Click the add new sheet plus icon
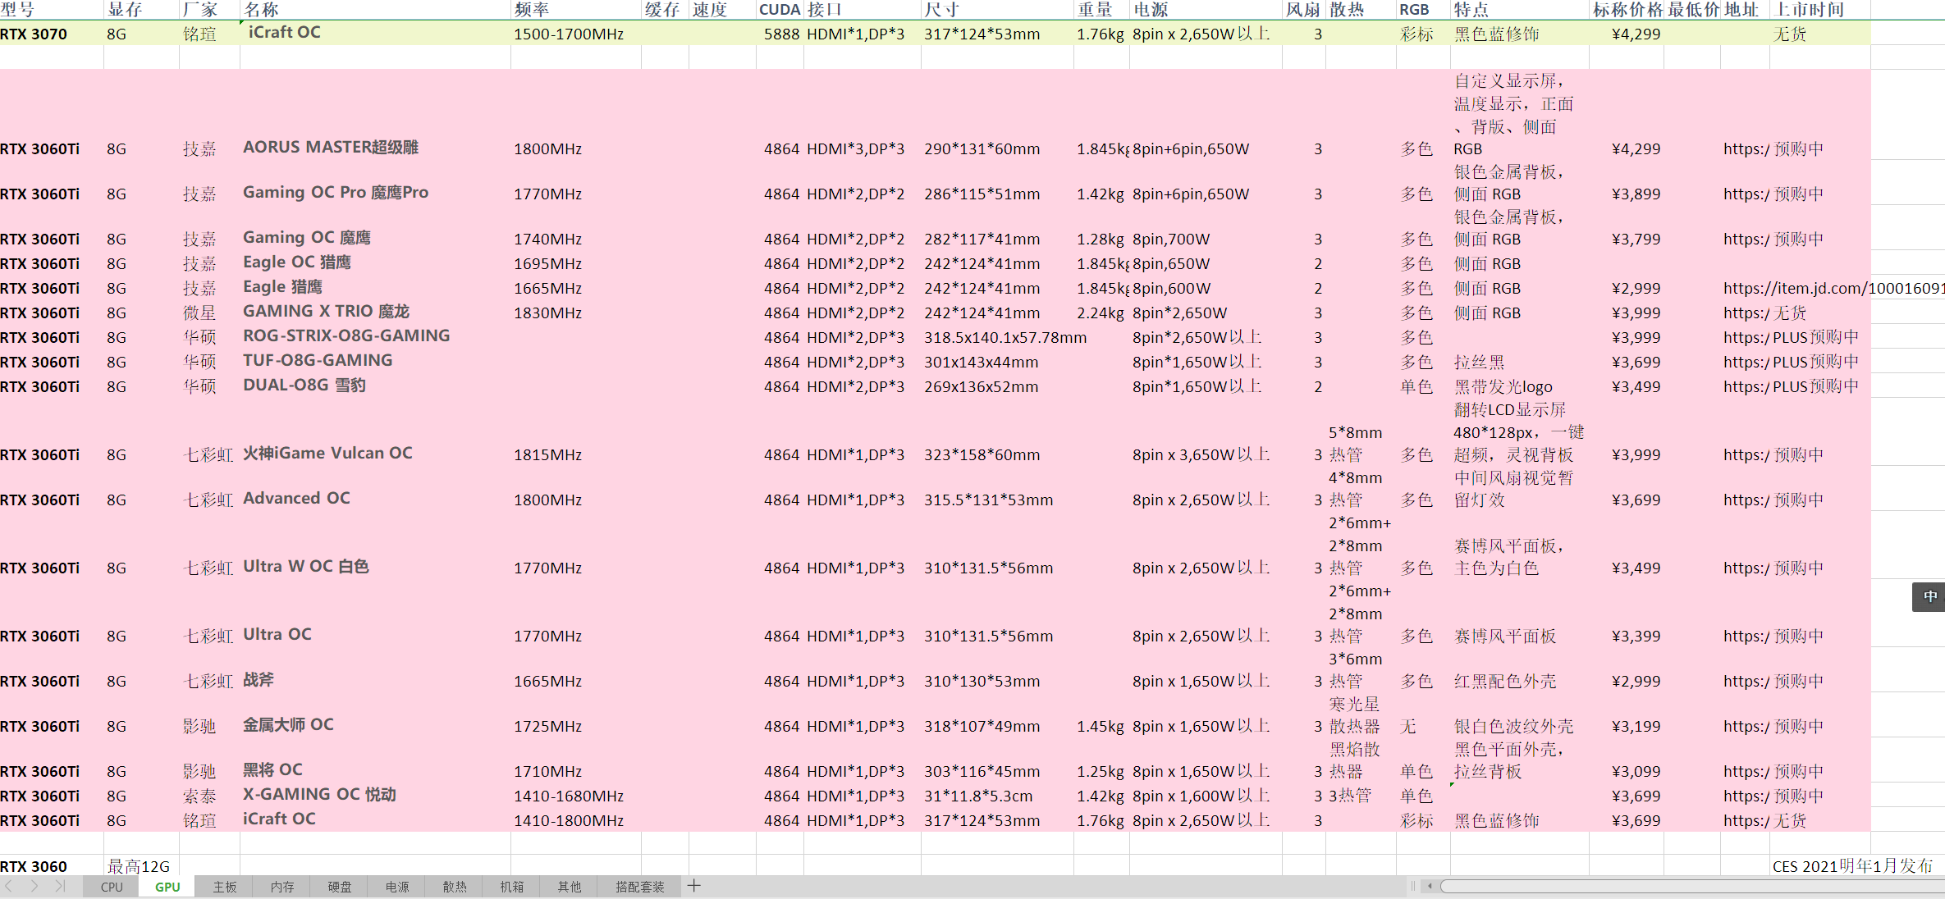Image resolution: width=1945 pixels, height=899 pixels. click(694, 886)
